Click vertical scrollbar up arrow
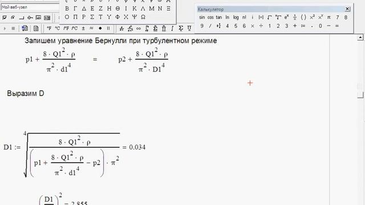 pyautogui.click(x=360, y=37)
